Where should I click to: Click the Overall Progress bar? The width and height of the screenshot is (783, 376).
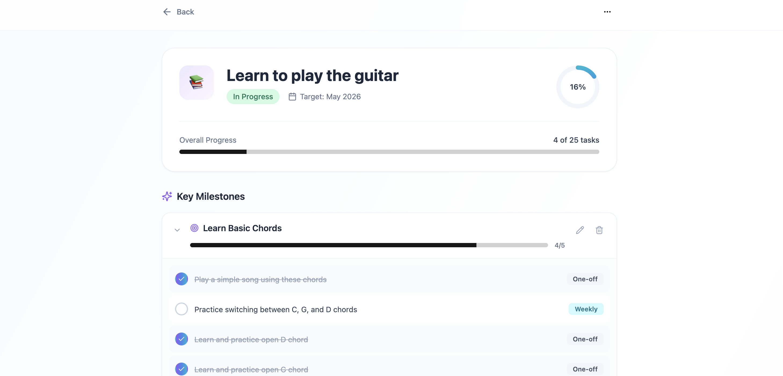pyautogui.click(x=389, y=152)
